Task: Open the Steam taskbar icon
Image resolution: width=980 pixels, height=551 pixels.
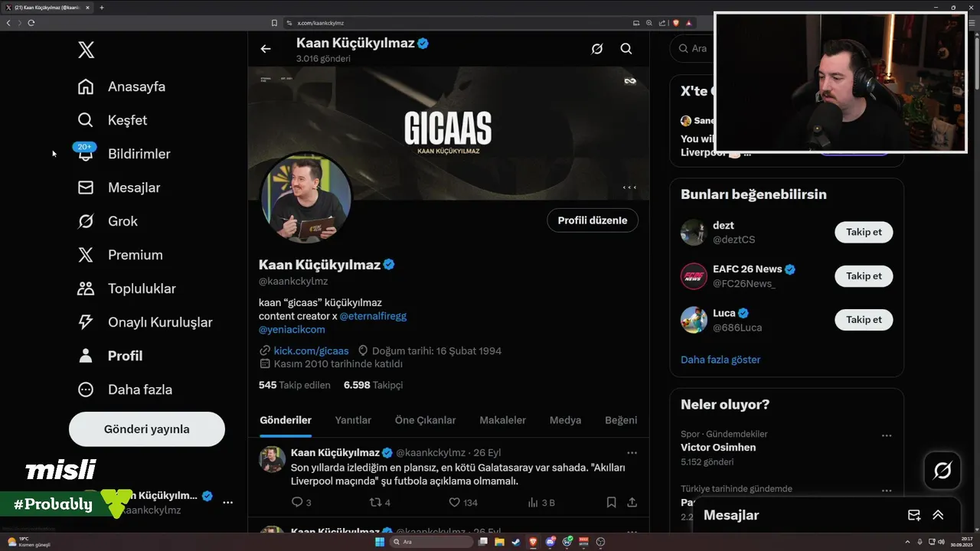Action: [x=515, y=542]
